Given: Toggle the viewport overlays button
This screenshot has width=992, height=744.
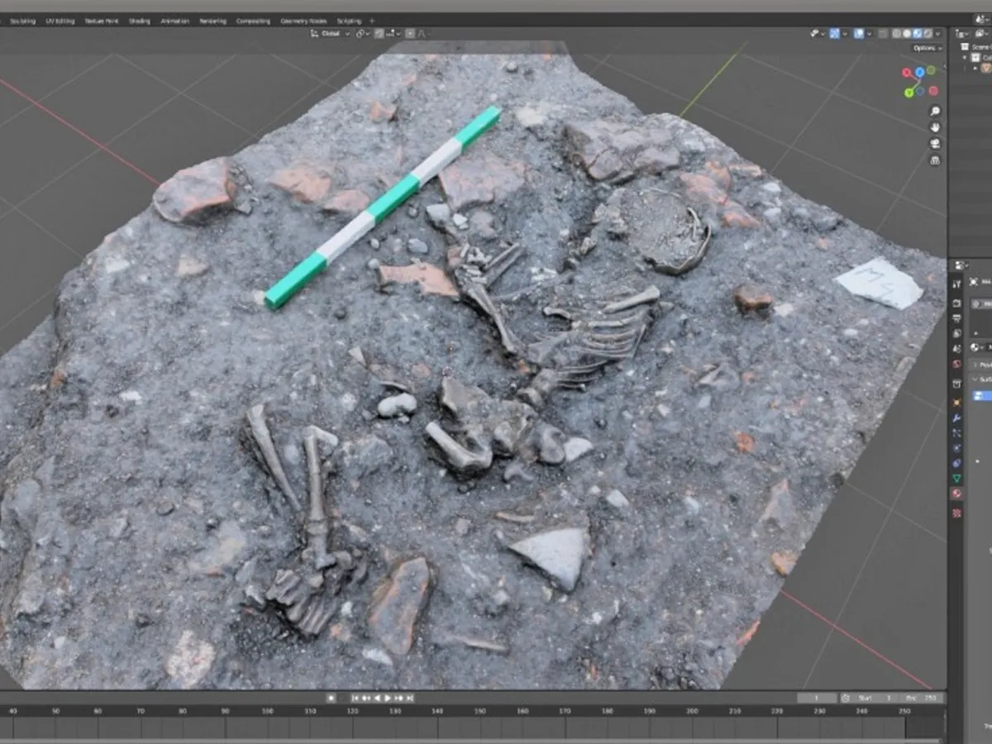Looking at the screenshot, I should tap(859, 33).
